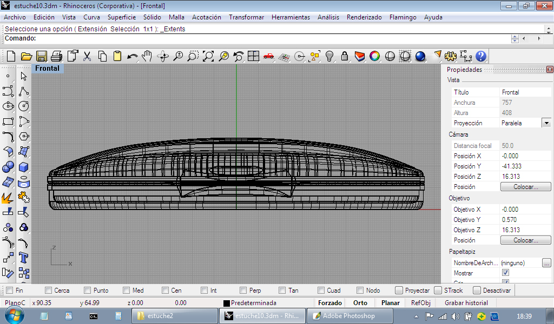Click the Zoom Extents toolbar icon

208,56
